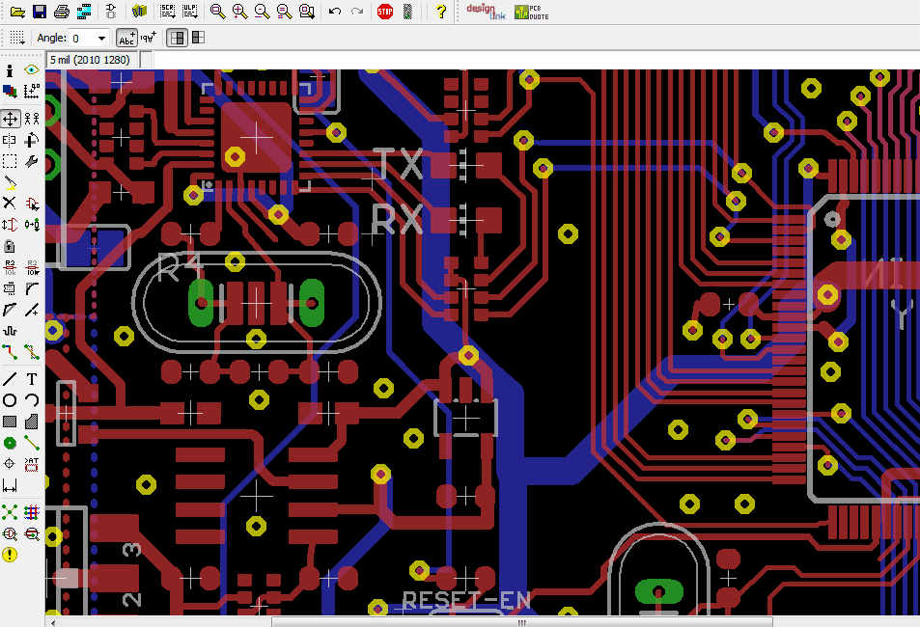Select the Rotate tool

coord(32,140)
